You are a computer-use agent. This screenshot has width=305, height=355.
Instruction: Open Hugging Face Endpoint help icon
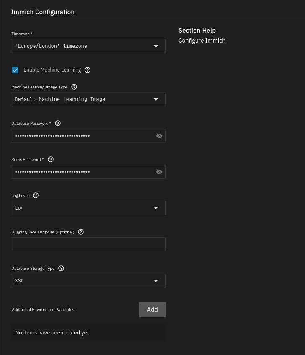coord(81,232)
